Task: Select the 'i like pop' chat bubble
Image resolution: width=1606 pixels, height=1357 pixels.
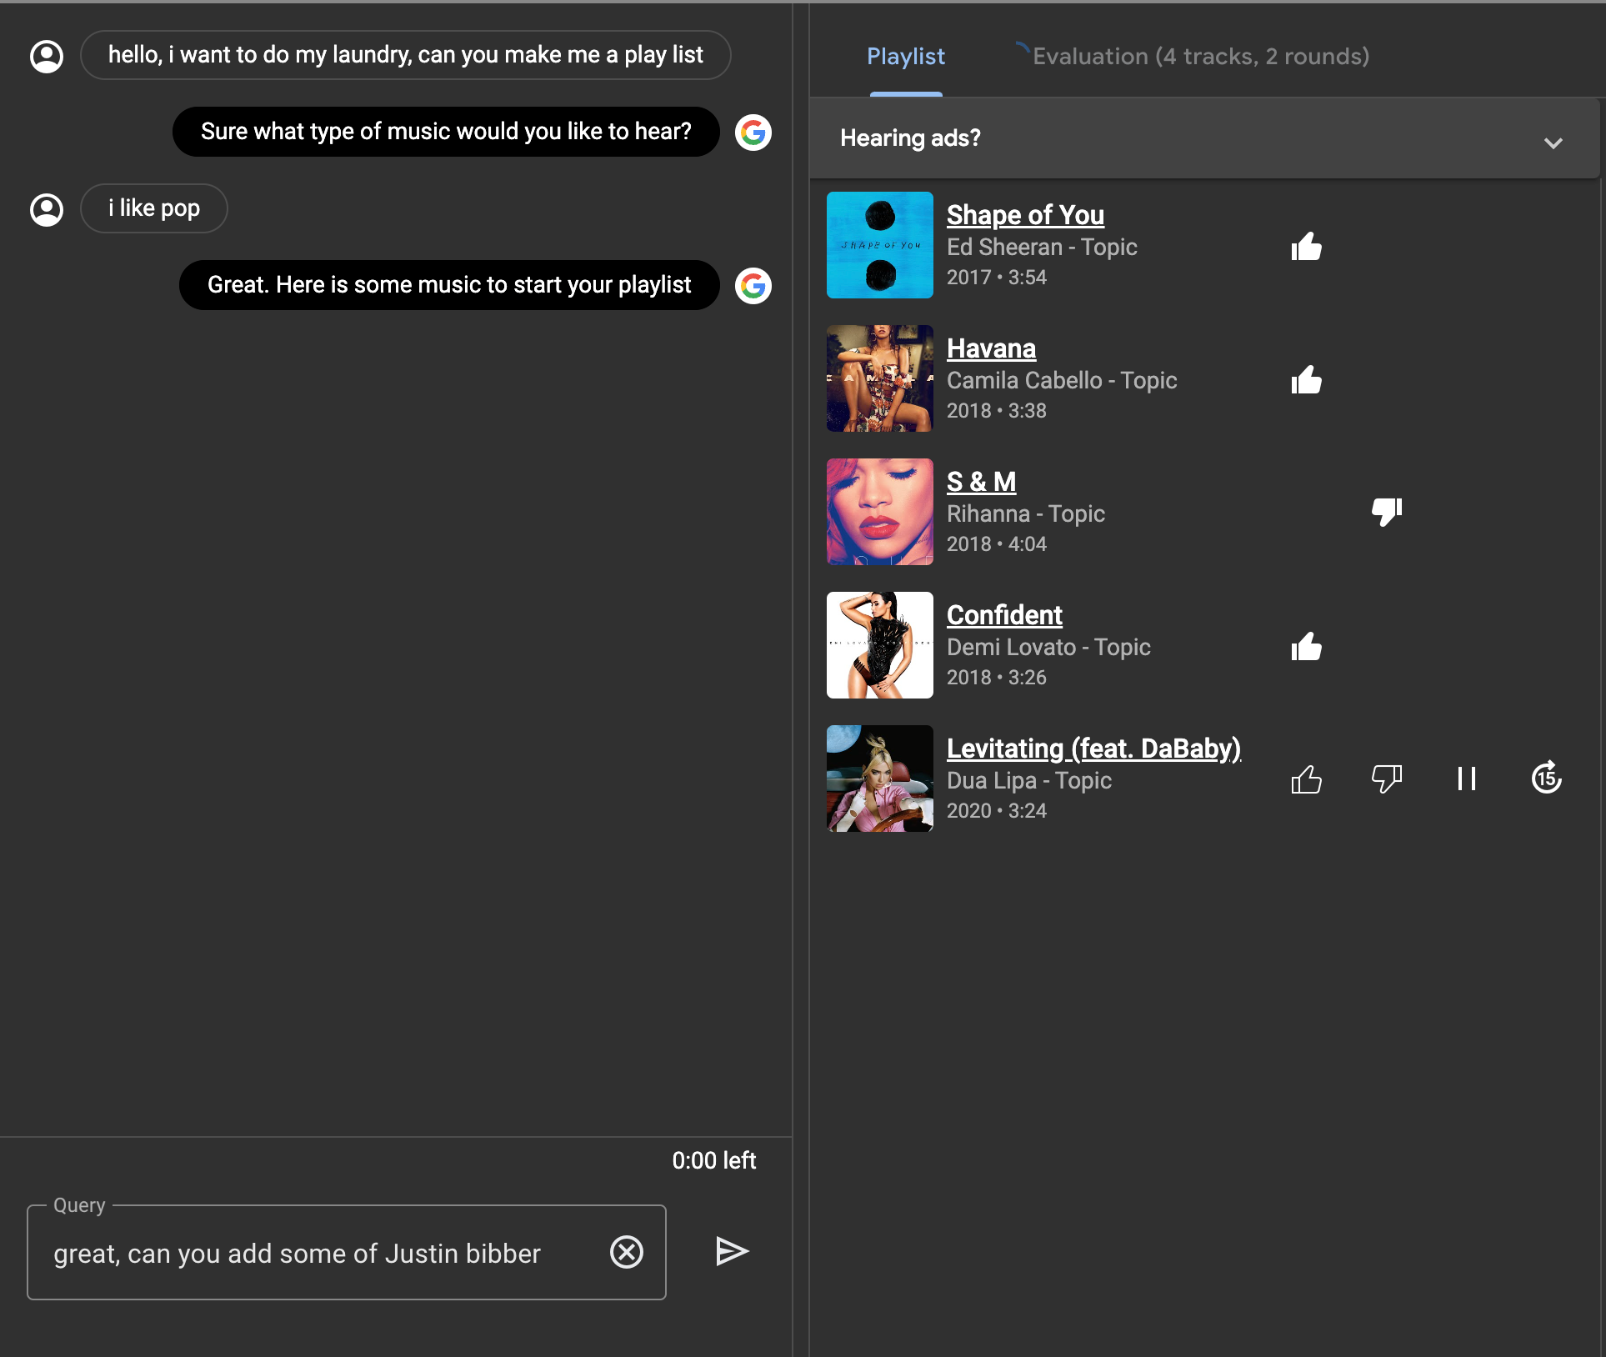Action: click(x=154, y=208)
